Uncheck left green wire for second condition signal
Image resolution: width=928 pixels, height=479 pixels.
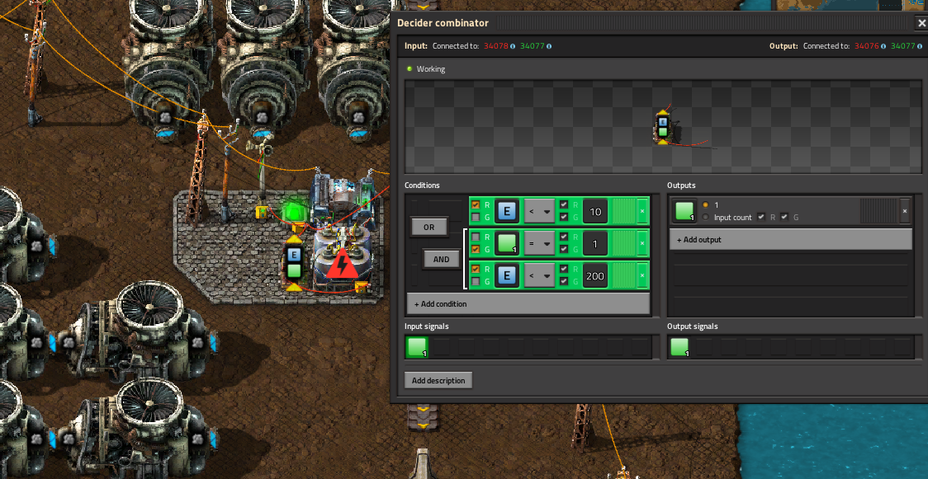pos(476,249)
